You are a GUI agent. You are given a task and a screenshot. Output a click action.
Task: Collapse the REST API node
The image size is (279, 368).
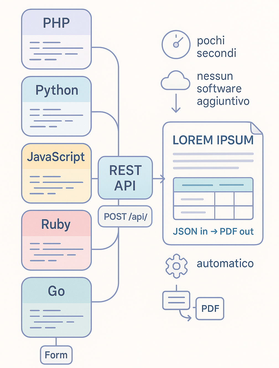coord(125,178)
